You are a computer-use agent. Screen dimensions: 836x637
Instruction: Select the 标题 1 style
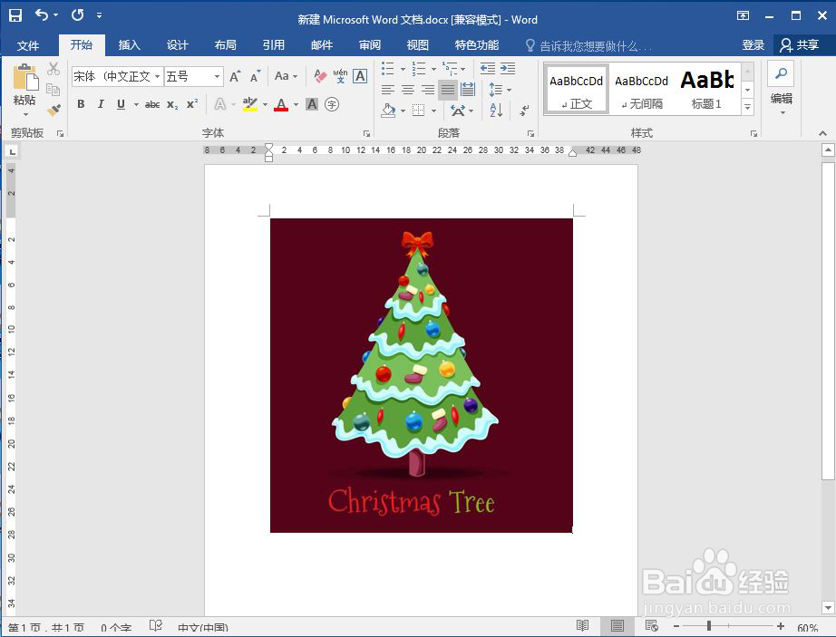(x=707, y=90)
